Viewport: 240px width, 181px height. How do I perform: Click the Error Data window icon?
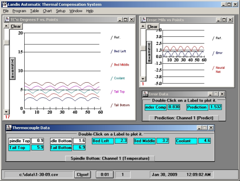tap(145, 94)
